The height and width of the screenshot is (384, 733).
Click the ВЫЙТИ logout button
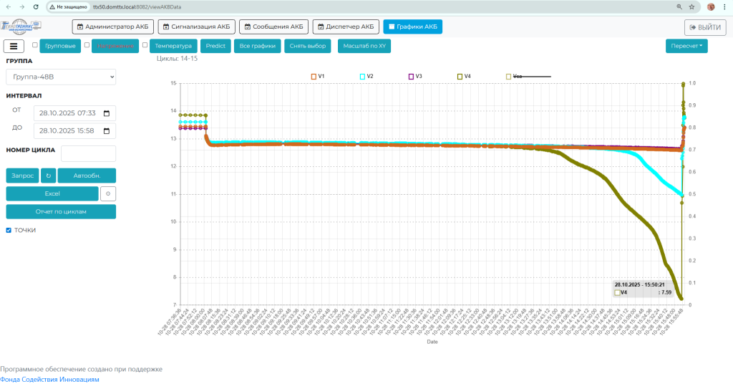pyautogui.click(x=705, y=27)
